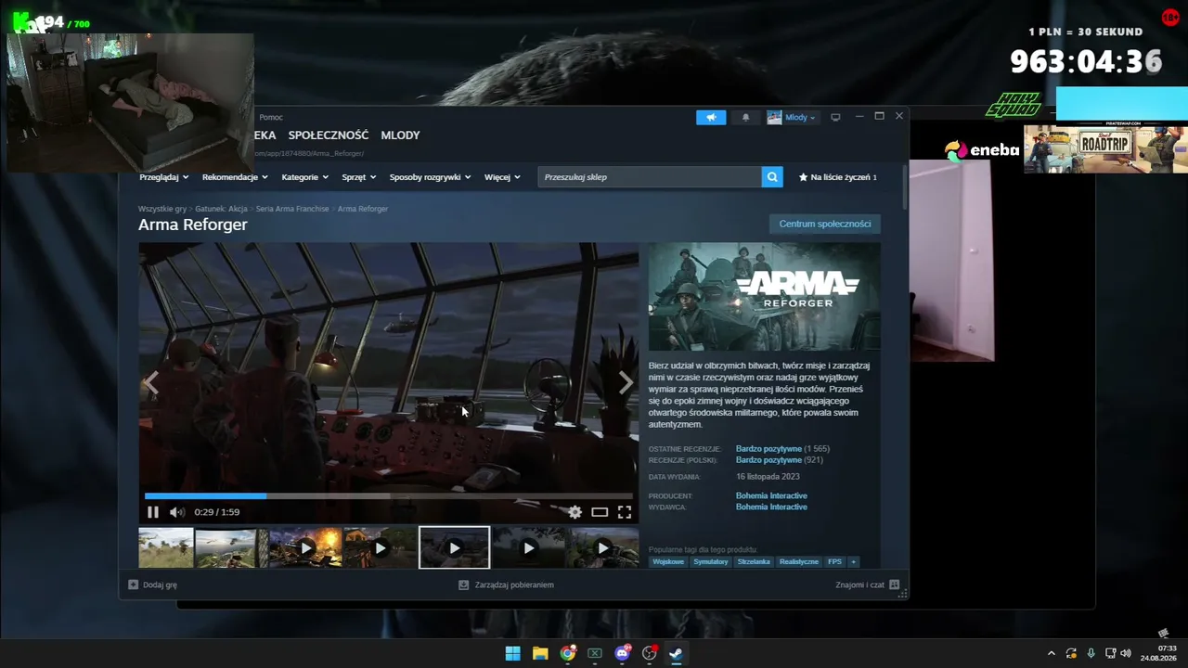The image size is (1188, 668).
Task: Switch to the 'MŁODY' profile tab
Action: 400,135
